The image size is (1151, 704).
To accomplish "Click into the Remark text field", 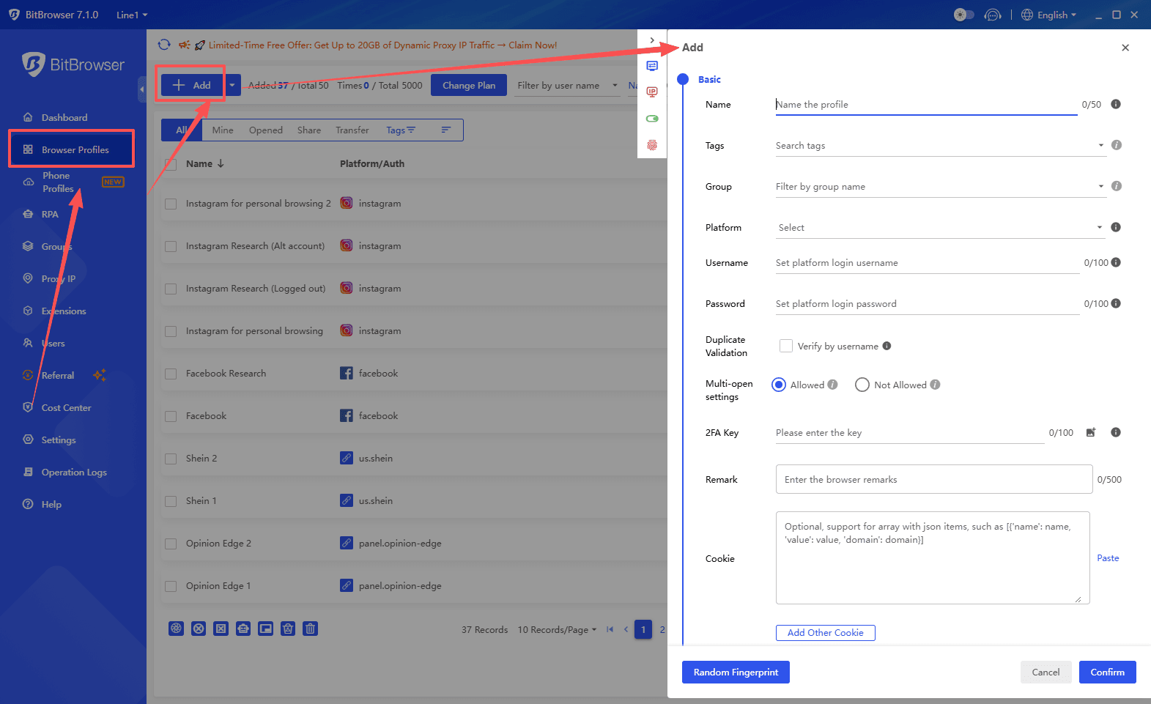I will click(933, 480).
